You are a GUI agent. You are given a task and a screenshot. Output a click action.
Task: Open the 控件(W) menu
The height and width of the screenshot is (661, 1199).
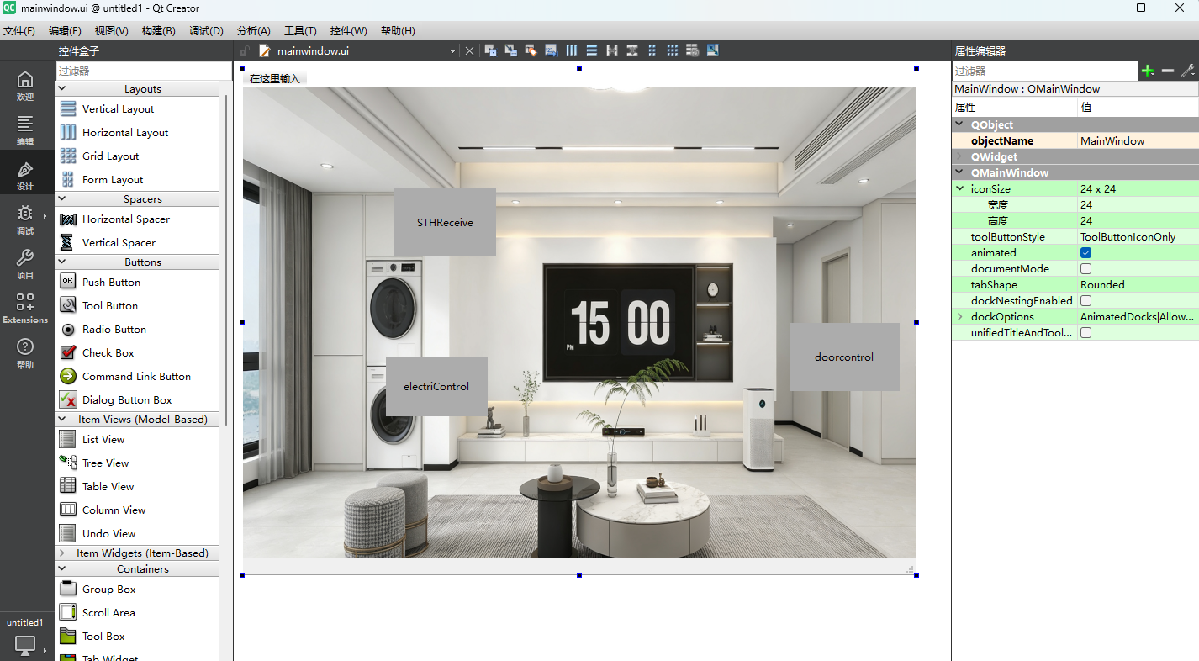348,30
